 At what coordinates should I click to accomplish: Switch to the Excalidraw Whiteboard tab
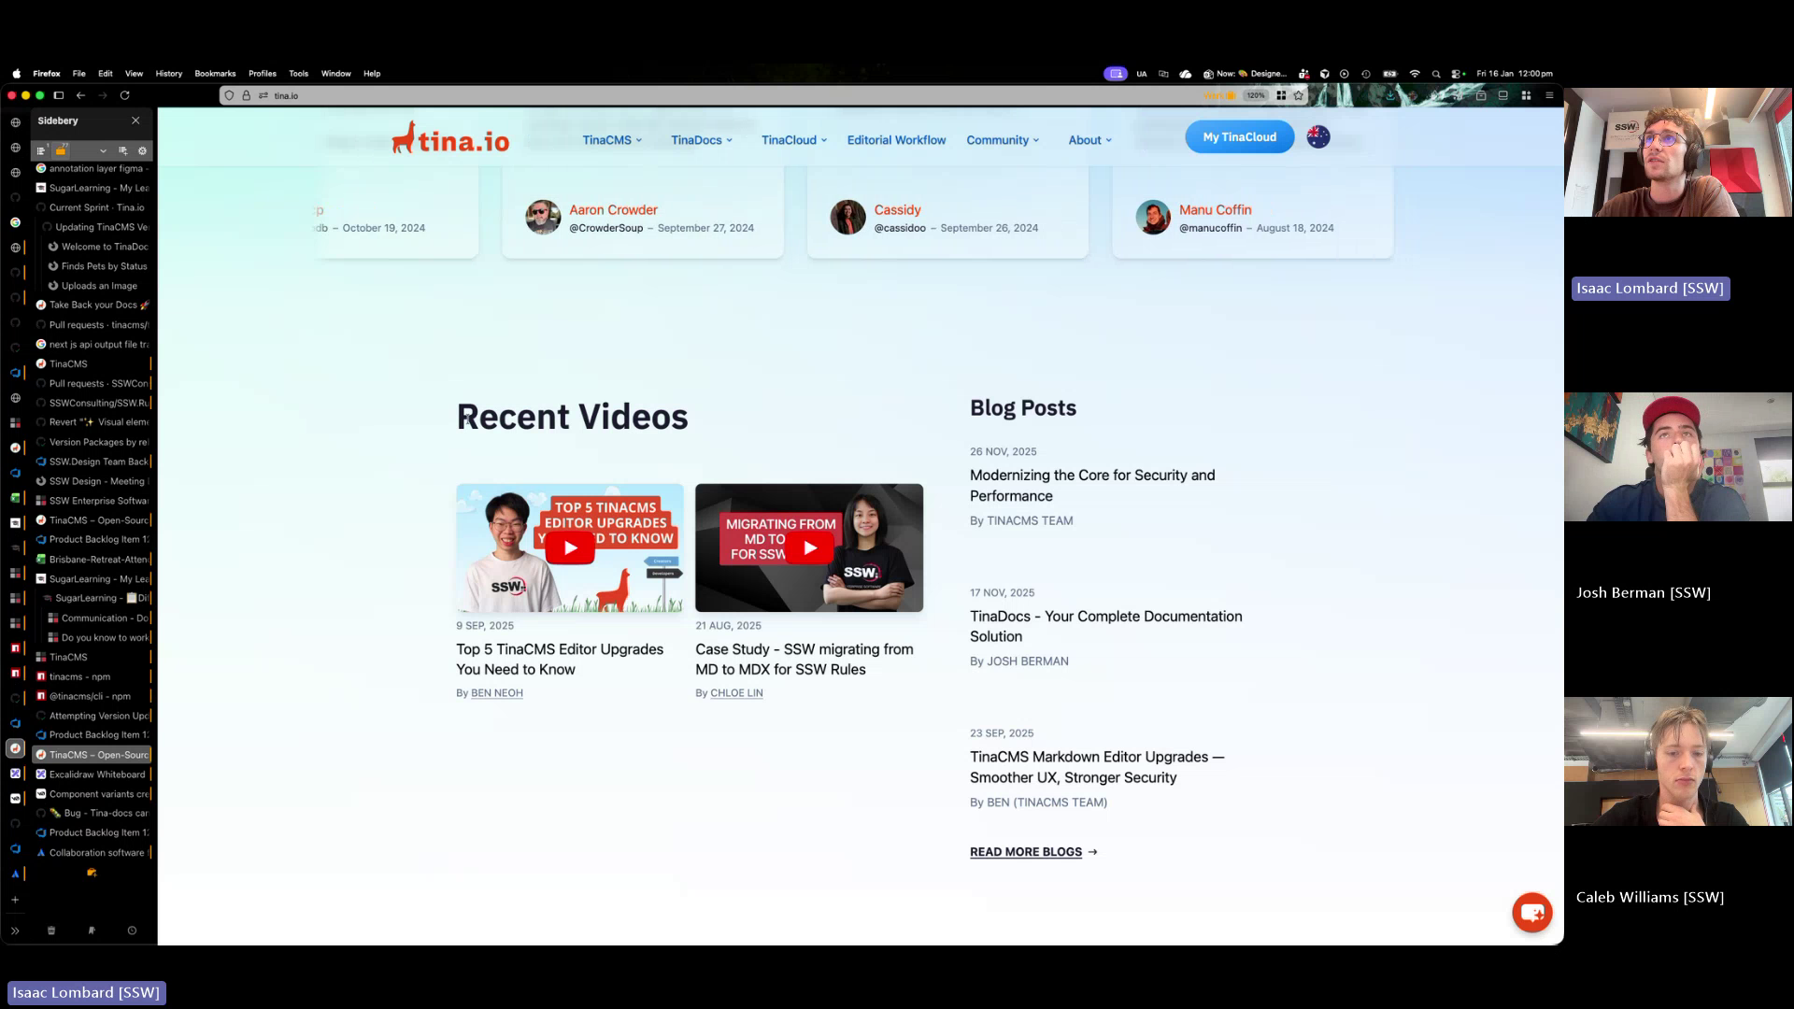[x=93, y=774]
